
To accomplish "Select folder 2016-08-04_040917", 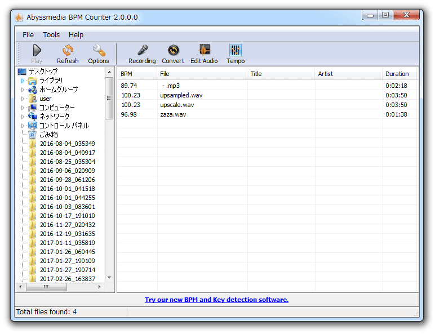I will point(68,153).
